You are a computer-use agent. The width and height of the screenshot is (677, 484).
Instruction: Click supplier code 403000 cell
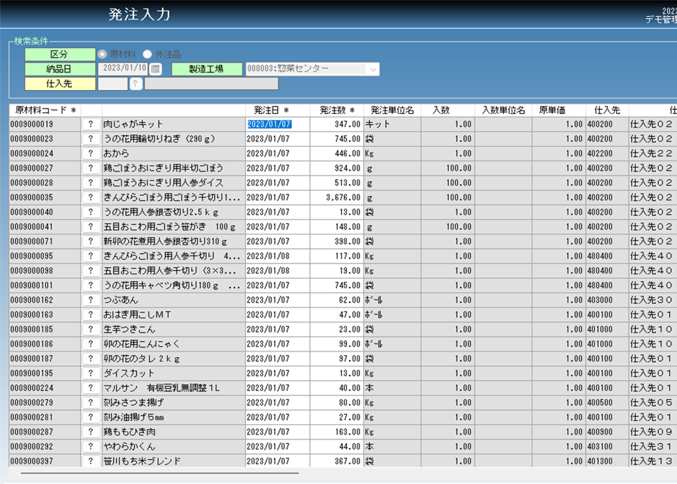(x=607, y=300)
